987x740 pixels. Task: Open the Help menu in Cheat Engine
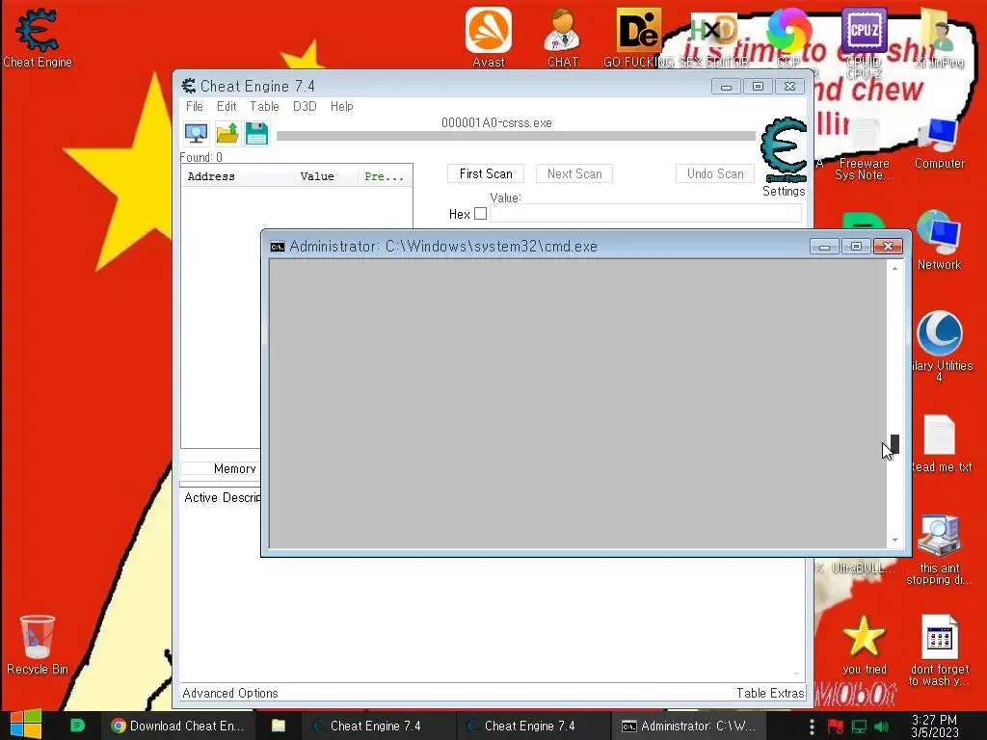[342, 106]
